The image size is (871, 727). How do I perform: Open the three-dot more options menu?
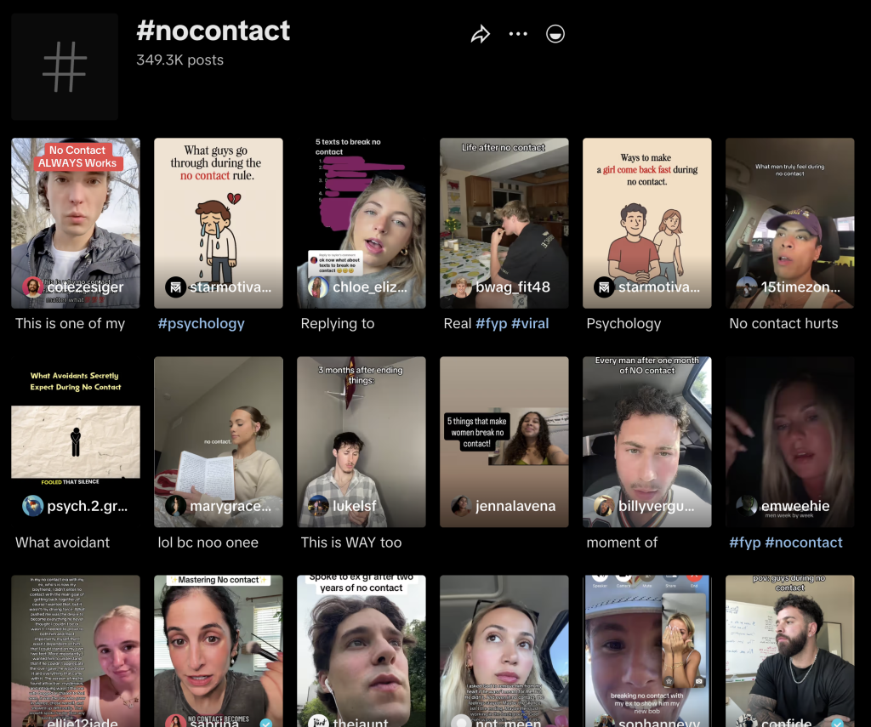pos(518,34)
